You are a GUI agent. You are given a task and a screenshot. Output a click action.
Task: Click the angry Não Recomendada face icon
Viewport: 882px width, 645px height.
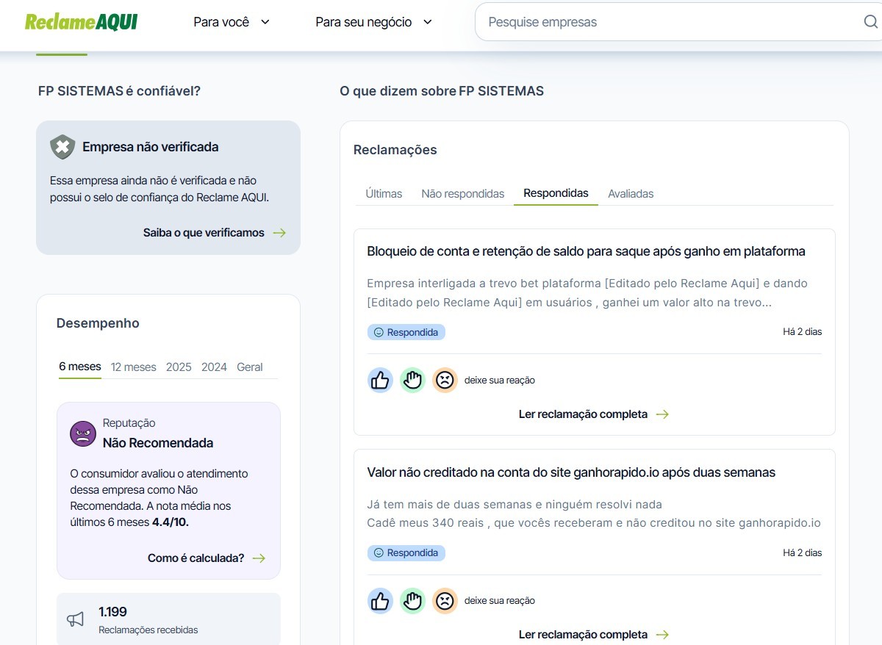click(83, 433)
